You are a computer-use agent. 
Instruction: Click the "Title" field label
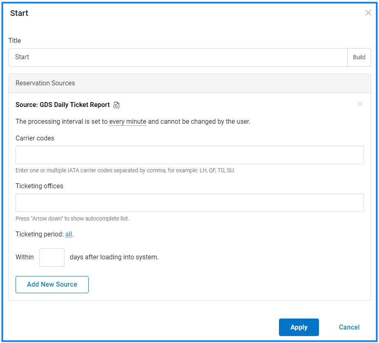tap(15, 41)
